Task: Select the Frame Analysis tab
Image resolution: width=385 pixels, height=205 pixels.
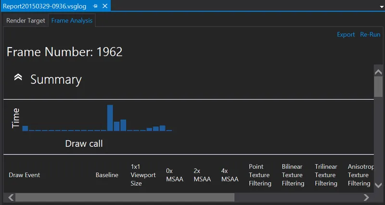Action: (x=72, y=21)
